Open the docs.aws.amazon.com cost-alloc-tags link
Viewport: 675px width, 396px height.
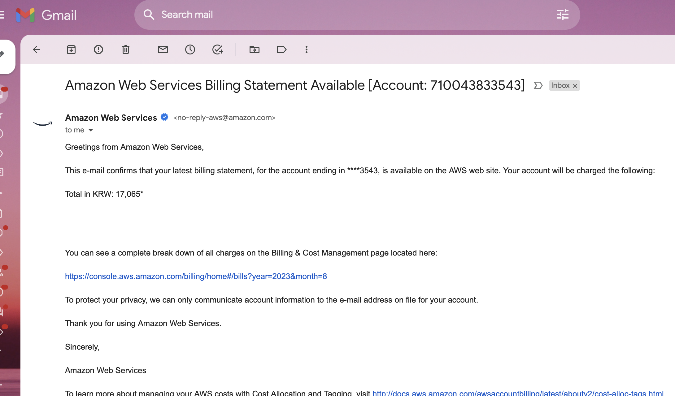click(x=518, y=393)
